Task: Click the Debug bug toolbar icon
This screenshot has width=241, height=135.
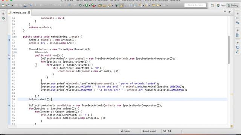Action: 80,5
